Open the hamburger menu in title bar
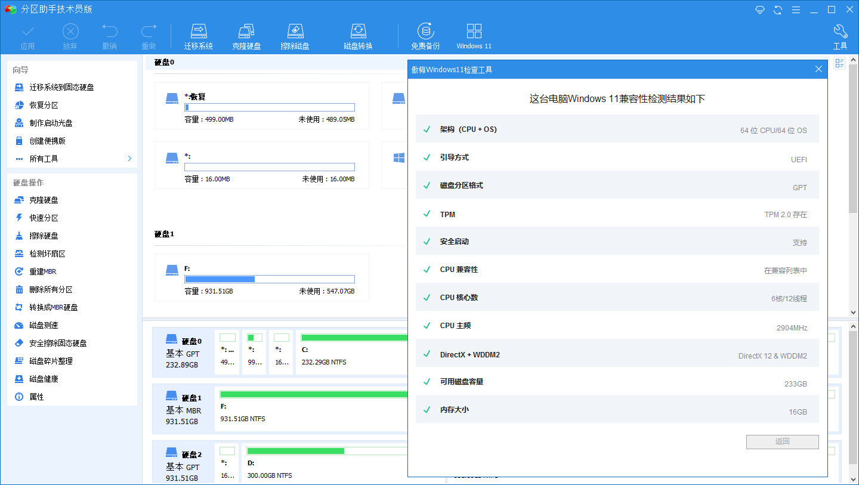This screenshot has height=485, width=859. coord(796,10)
